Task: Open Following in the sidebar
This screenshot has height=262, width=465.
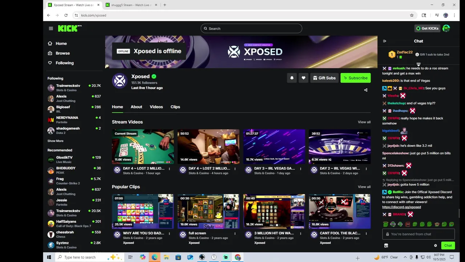Action: [x=61, y=63]
